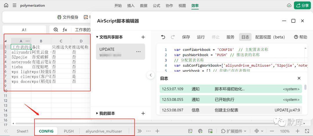
Task: Add a new shared script plus
Action: 143,37
